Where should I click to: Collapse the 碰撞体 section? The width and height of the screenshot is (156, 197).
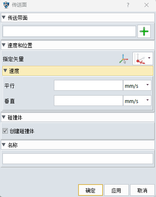4,117
